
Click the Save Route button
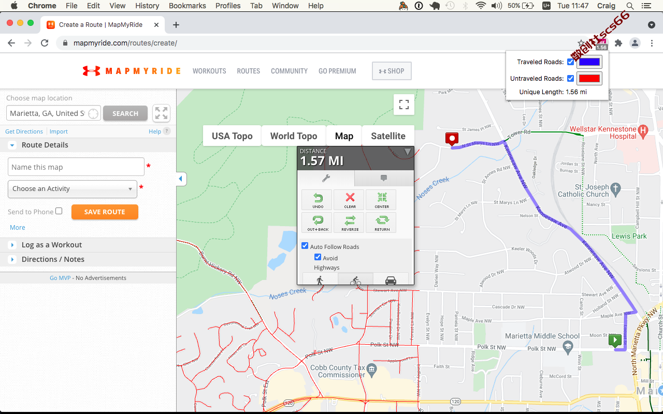(105, 212)
